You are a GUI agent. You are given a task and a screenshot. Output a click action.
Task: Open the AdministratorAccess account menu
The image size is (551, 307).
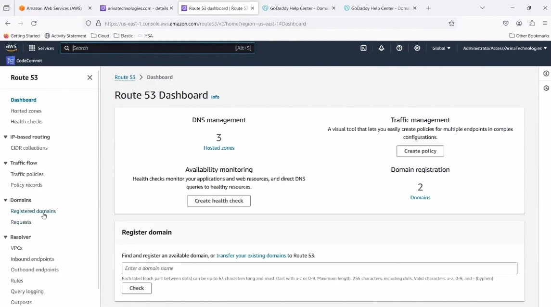coord(503,48)
